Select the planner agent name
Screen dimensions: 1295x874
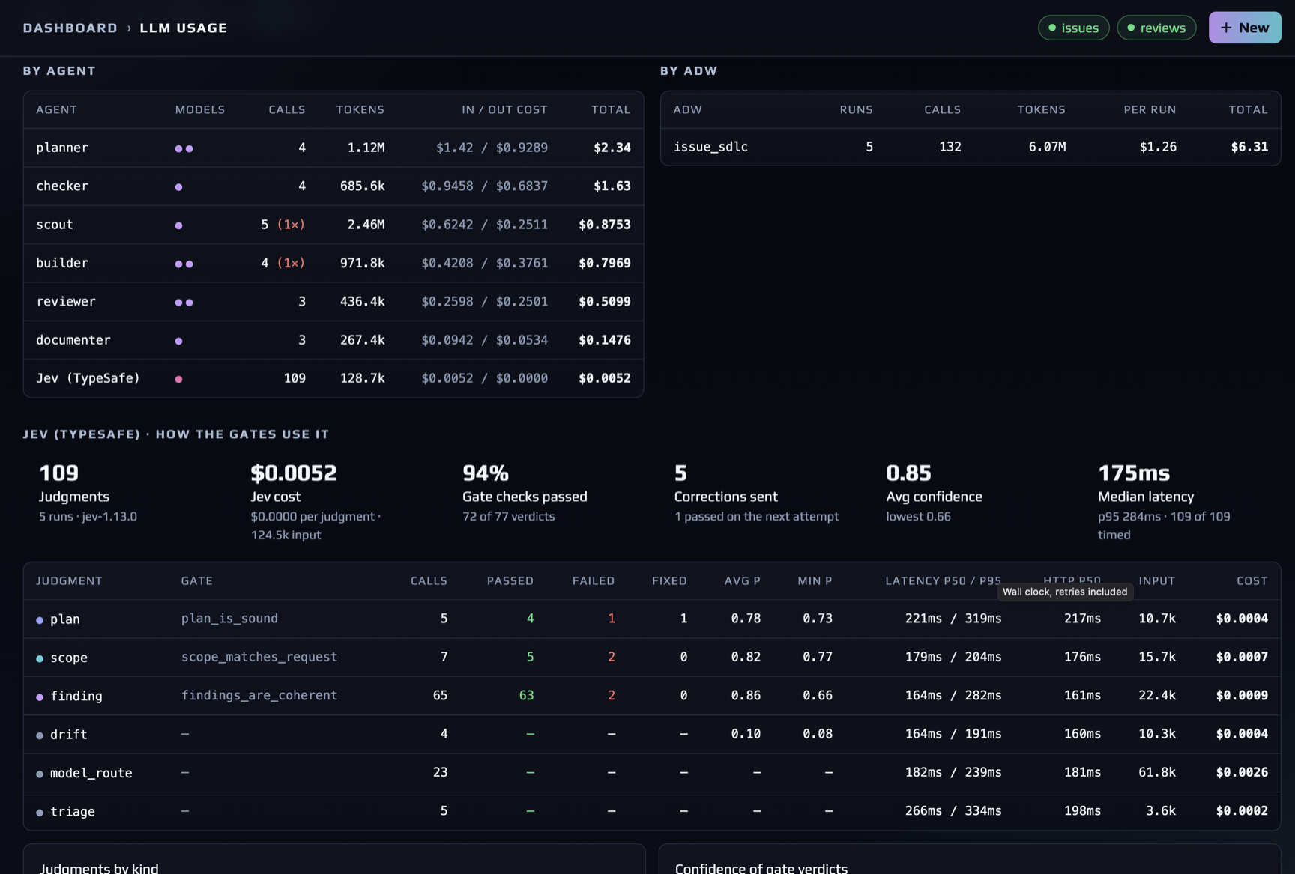[x=62, y=148]
